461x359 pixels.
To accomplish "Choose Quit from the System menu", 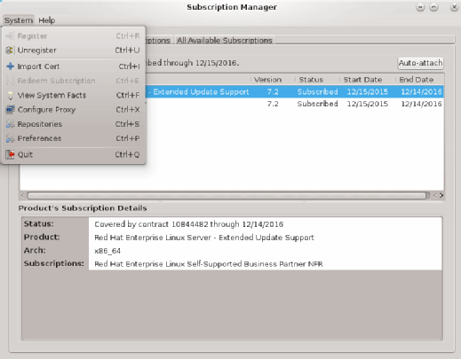I will tap(74, 154).
